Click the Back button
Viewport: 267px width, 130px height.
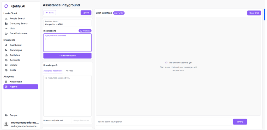coord(50,13)
